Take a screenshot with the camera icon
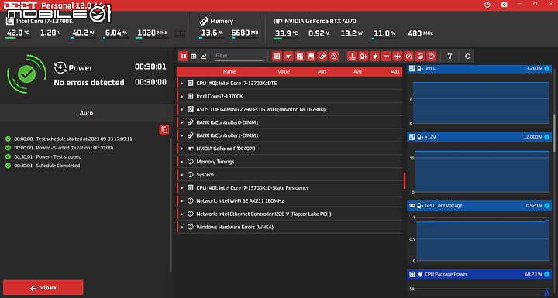 (x=505, y=5)
